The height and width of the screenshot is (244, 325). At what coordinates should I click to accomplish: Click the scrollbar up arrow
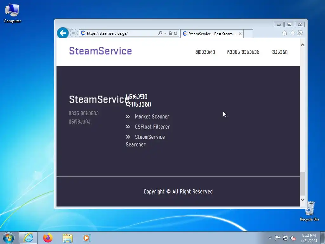pos(302,45)
